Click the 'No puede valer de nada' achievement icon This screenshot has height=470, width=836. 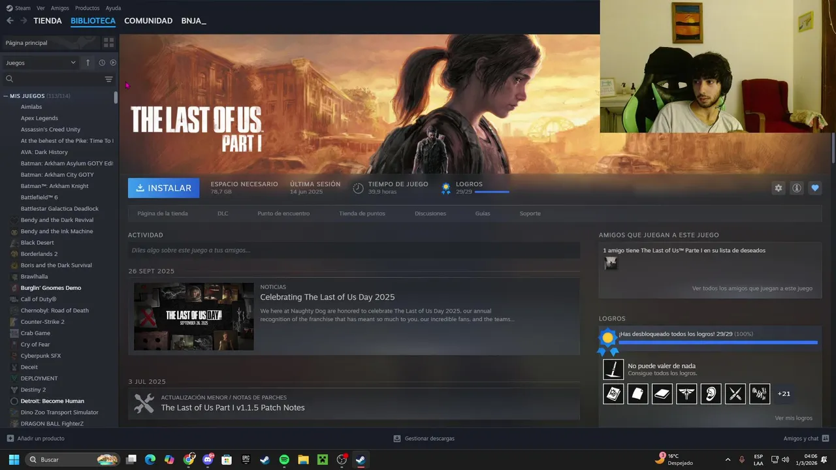(x=613, y=369)
